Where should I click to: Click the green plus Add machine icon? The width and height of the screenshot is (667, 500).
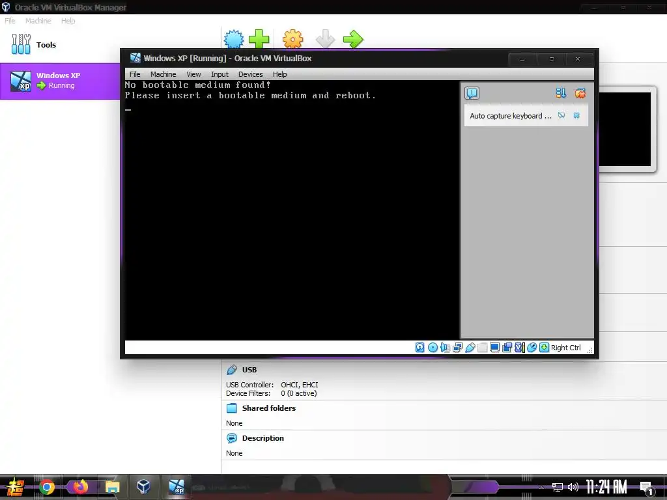pyautogui.click(x=259, y=39)
